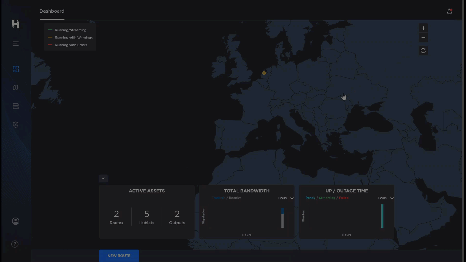
Task: Select the Dashboard tab at the top
Action: (52, 11)
